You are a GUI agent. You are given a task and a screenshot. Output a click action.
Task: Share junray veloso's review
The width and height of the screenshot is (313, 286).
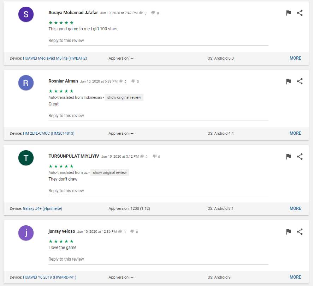[300, 232]
